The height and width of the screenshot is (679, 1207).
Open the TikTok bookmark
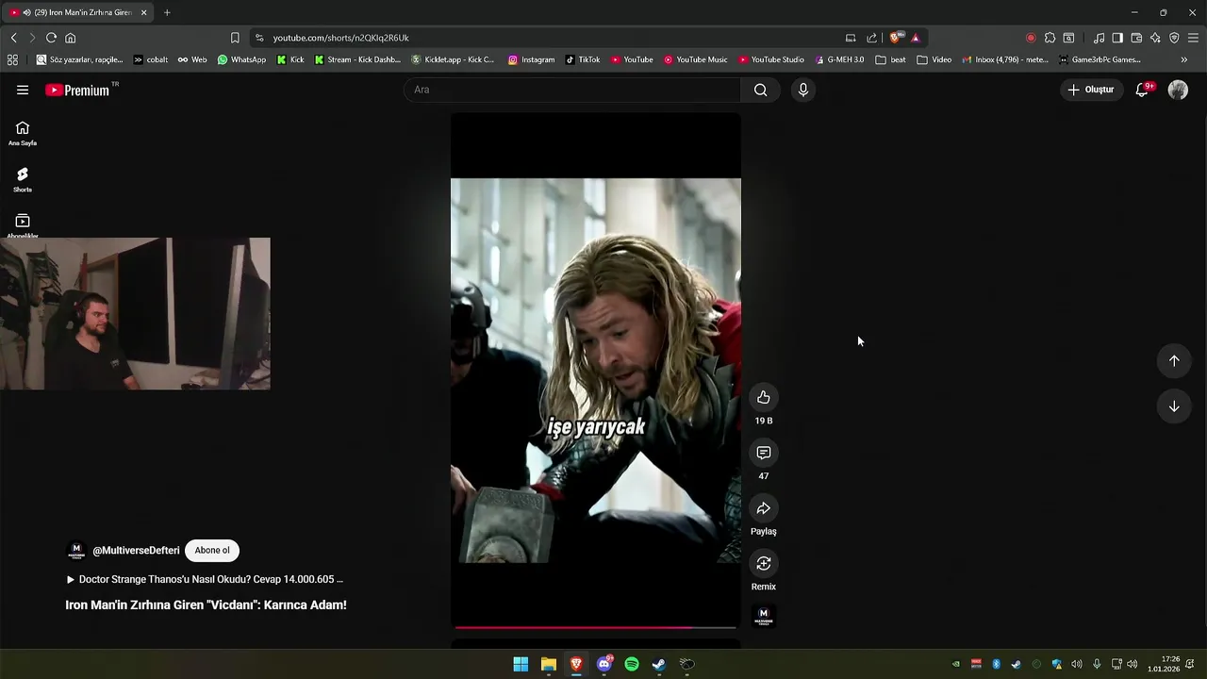(x=583, y=59)
